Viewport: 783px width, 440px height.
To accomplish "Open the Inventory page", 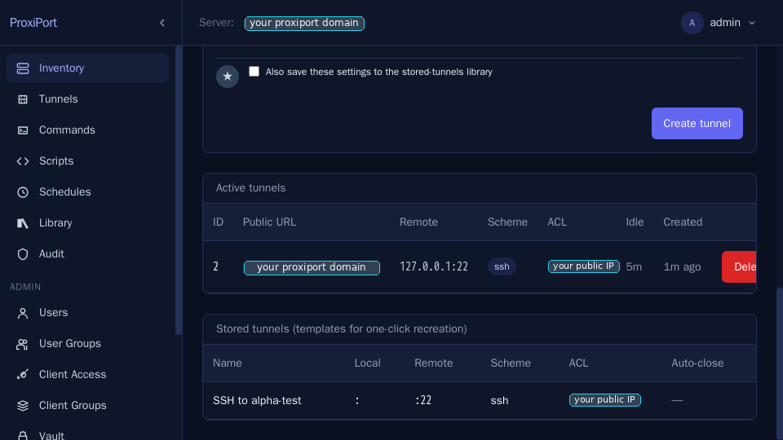I will tap(87, 68).
